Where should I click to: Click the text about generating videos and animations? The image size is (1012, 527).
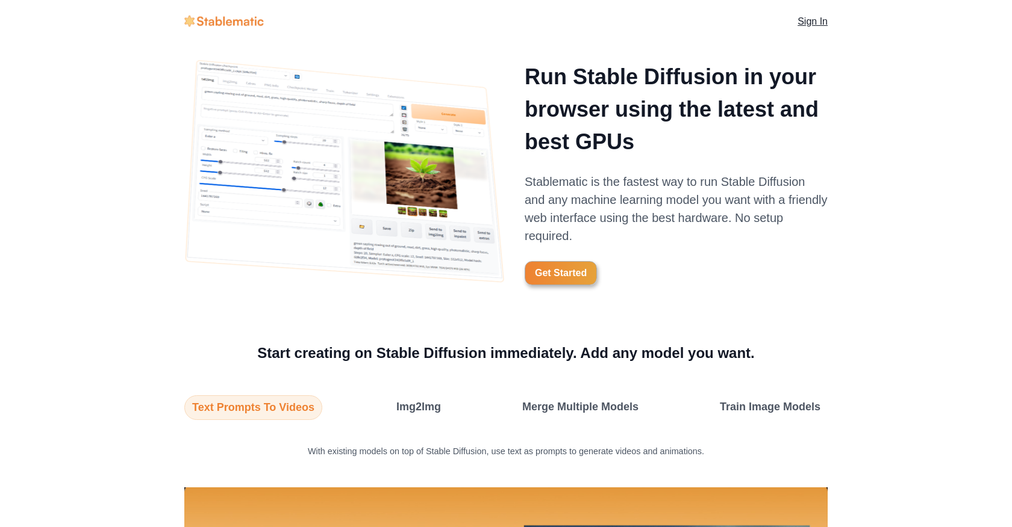point(506,451)
